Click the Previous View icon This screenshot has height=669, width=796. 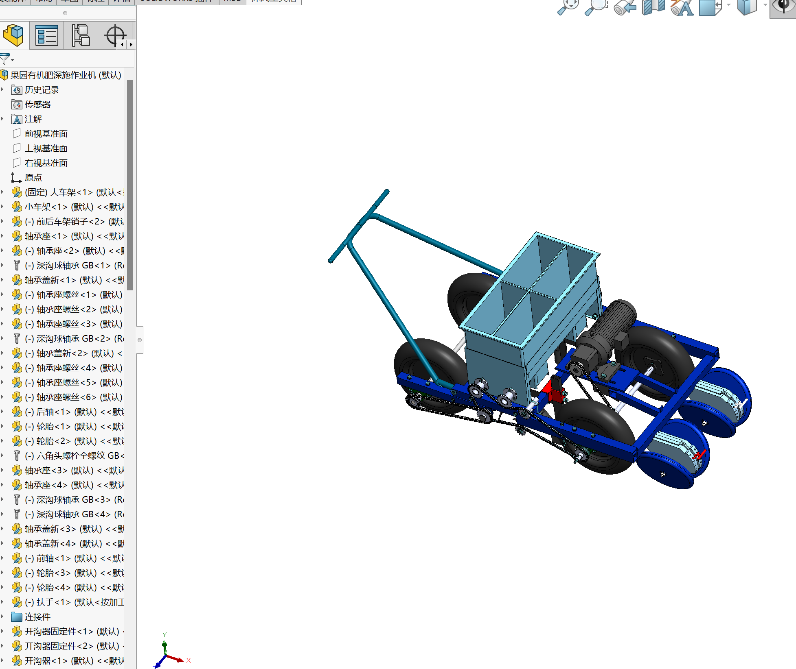tap(625, 7)
